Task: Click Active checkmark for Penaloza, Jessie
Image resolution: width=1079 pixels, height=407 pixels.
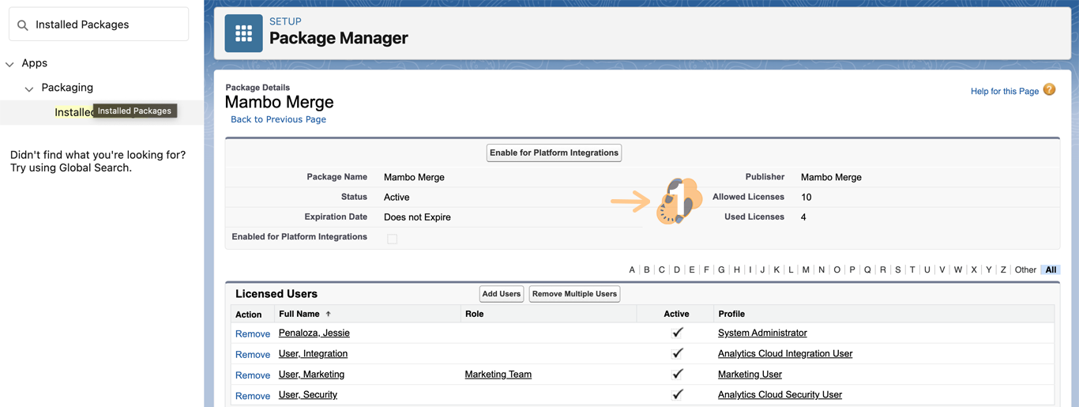Action: tap(677, 334)
